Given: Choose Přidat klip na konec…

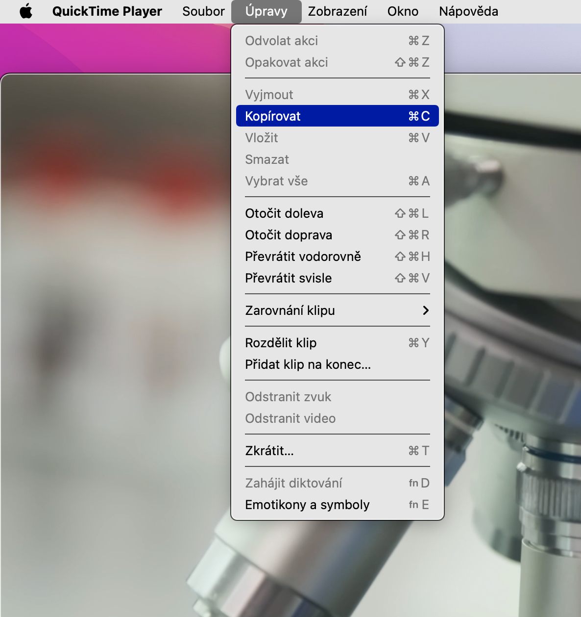Looking at the screenshot, I should 337,364.
